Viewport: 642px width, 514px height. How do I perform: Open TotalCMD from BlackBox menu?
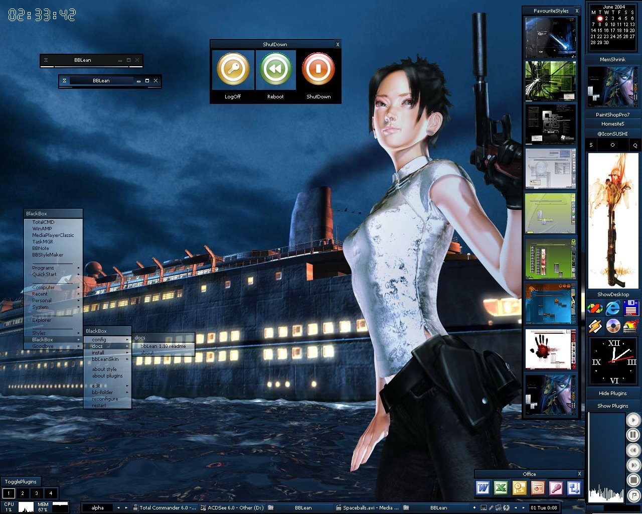pyautogui.click(x=53, y=222)
